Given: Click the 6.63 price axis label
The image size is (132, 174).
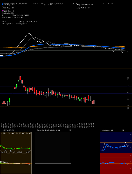Looking at the screenshot, I should coord(128,86).
